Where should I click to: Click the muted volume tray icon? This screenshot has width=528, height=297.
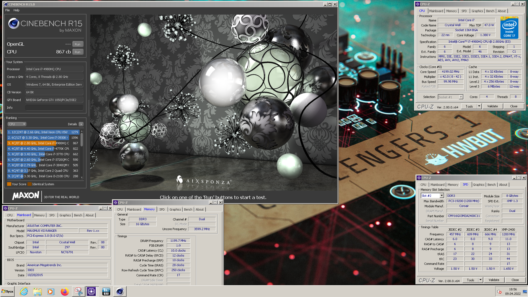coord(499,292)
